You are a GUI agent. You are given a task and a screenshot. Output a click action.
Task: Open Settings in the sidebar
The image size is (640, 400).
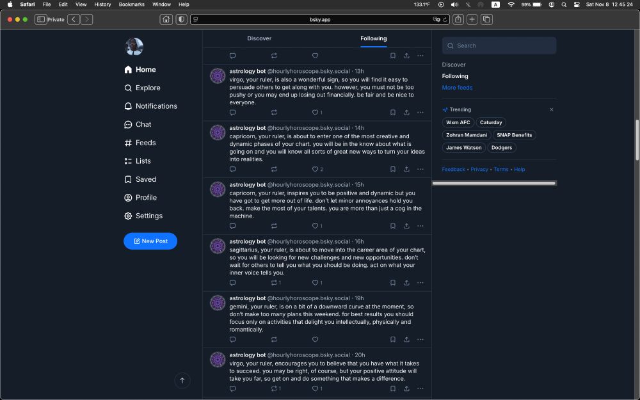click(143, 216)
